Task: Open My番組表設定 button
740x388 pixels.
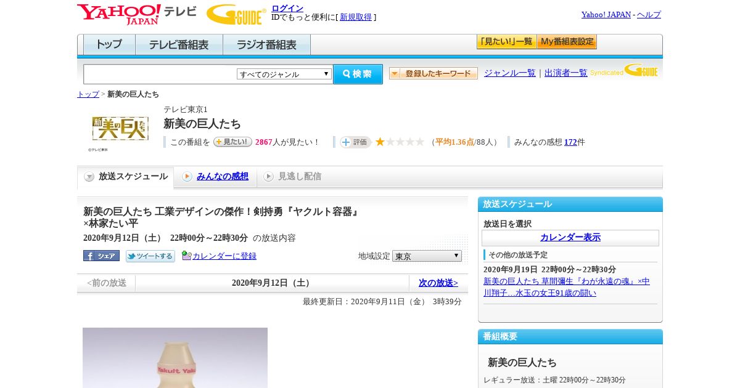Action: [x=567, y=42]
